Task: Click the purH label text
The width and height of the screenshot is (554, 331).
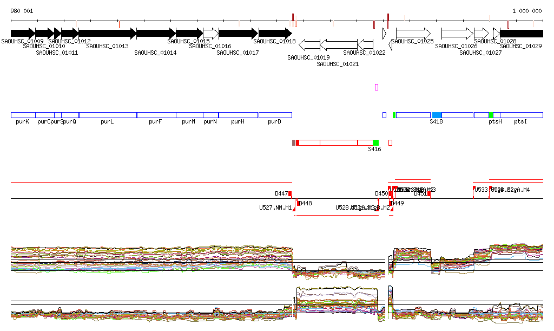Action: point(238,122)
